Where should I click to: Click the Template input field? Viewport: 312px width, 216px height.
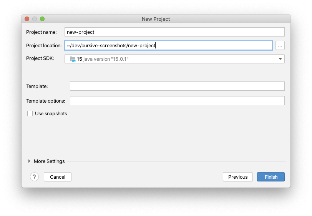177,86
